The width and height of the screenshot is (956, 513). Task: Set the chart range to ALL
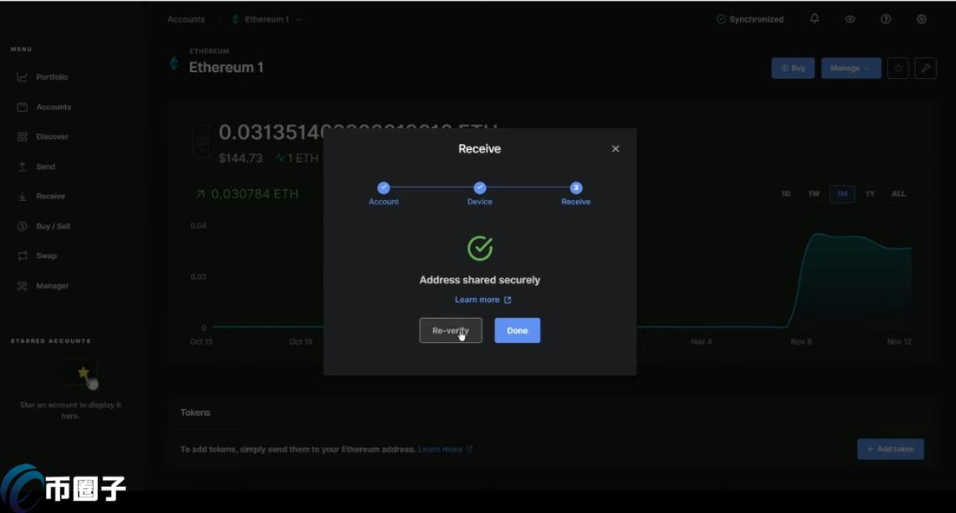coord(899,194)
